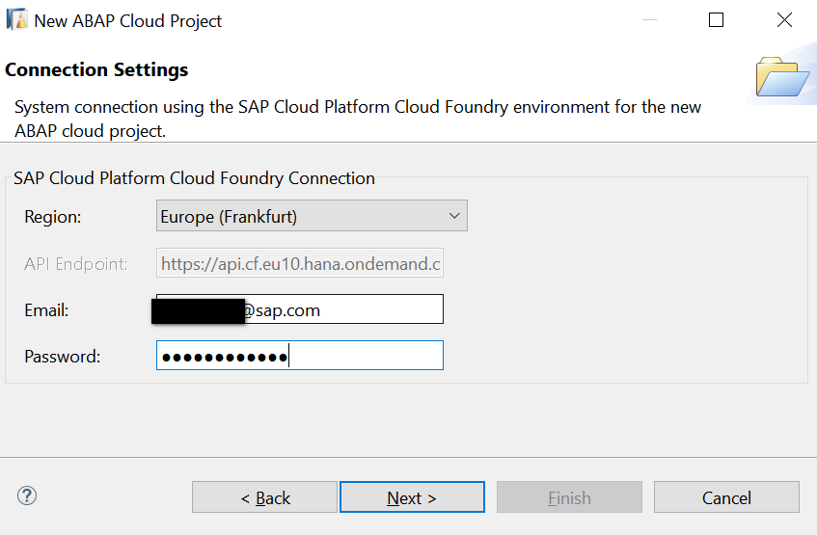This screenshot has height=535, width=817.
Task: Click the Email label
Action: [47, 310]
